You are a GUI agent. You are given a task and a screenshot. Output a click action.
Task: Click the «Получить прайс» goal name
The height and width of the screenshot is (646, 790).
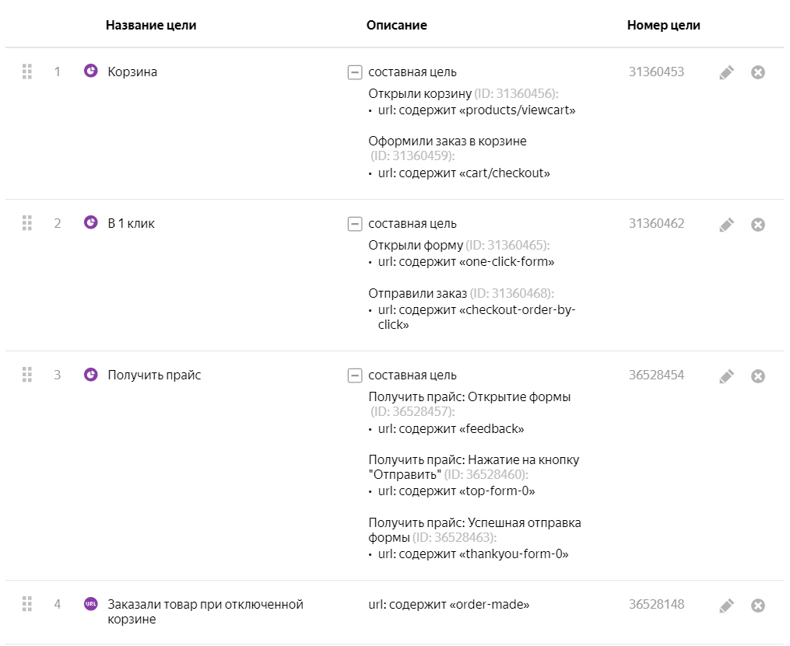(x=154, y=375)
